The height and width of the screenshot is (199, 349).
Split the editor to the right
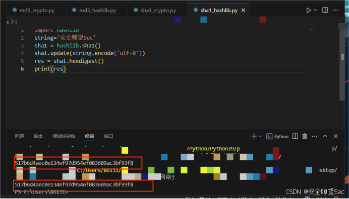pos(325,10)
